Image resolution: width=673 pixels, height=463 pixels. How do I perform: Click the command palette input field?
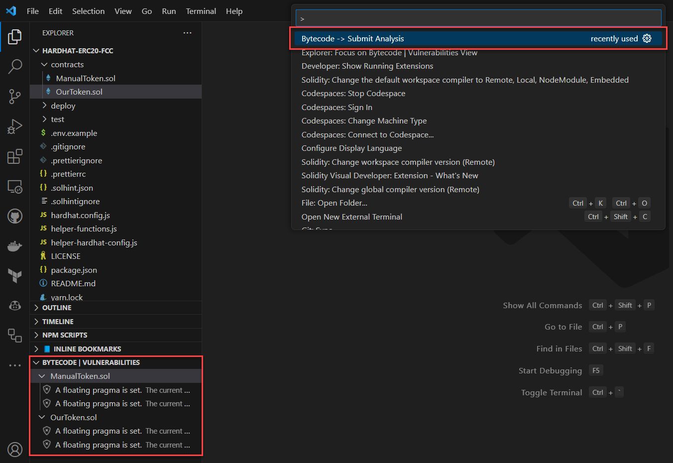[478, 18]
